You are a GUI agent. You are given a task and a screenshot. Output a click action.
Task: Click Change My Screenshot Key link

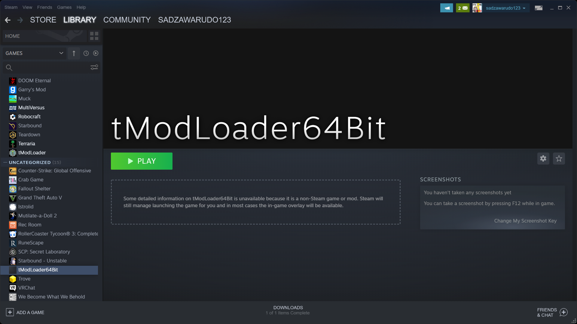coord(525,221)
